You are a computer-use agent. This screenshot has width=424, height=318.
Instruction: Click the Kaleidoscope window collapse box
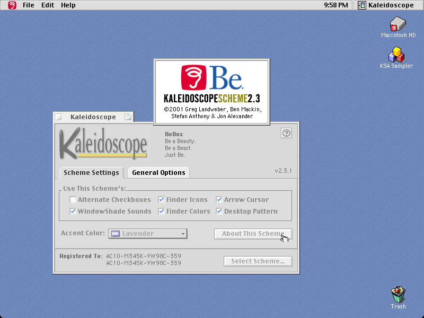pyautogui.click(x=128, y=117)
